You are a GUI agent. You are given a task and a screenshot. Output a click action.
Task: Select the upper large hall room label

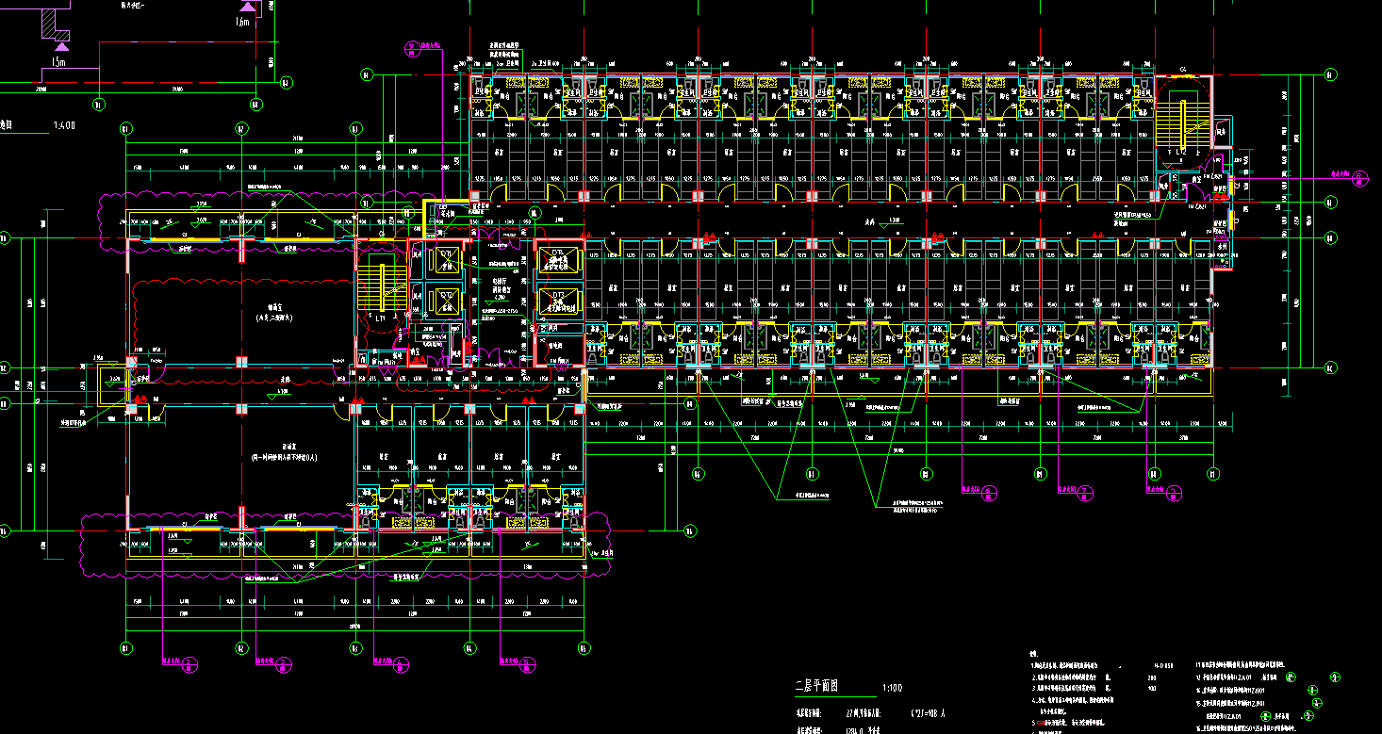pyautogui.click(x=272, y=313)
